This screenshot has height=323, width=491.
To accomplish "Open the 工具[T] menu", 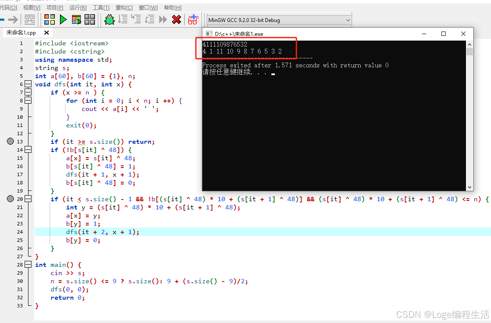I will [101, 7].
